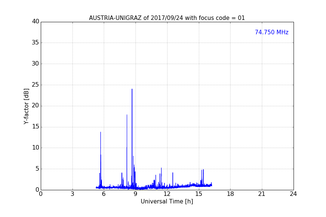Click the y-axis tick label 15
Viewport: 326px width, 217px height.
(35, 127)
